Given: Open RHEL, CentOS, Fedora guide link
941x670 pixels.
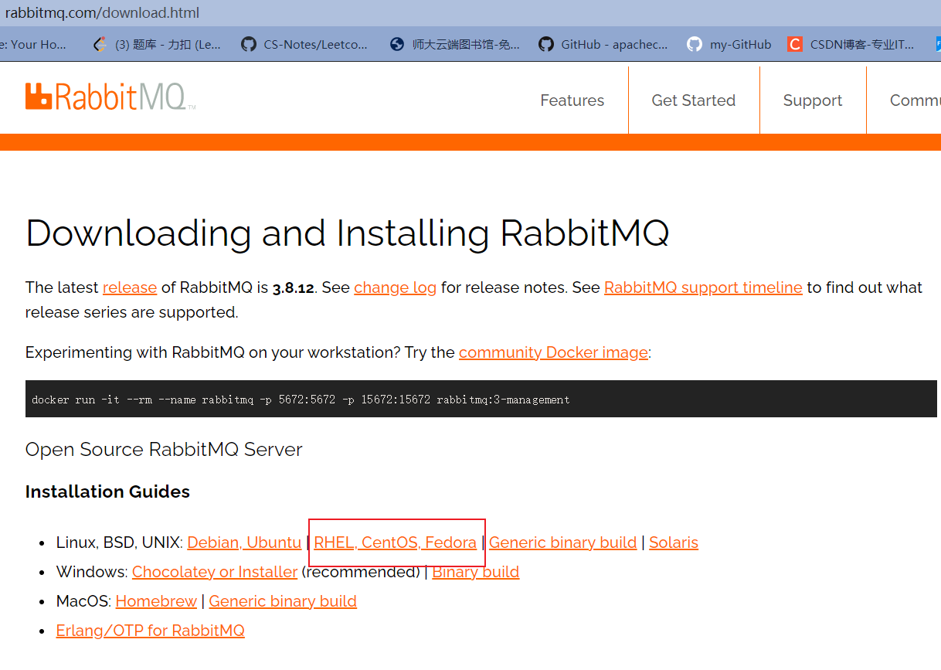Looking at the screenshot, I should pos(396,542).
